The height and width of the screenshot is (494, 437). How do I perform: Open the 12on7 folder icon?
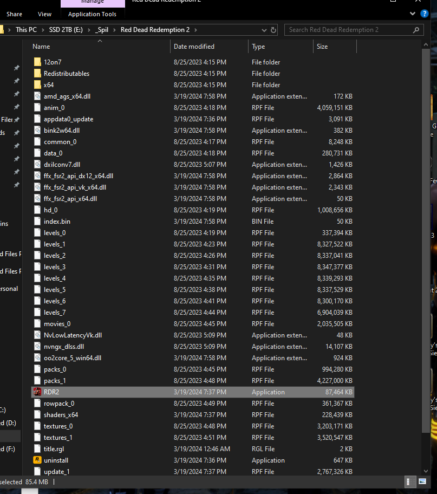tap(37, 62)
